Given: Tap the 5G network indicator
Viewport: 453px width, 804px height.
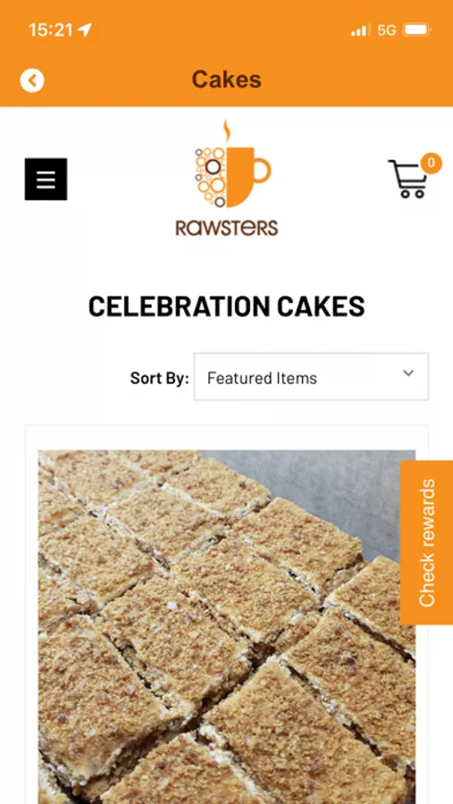Looking at the screenshot, I should coord(387,30).
